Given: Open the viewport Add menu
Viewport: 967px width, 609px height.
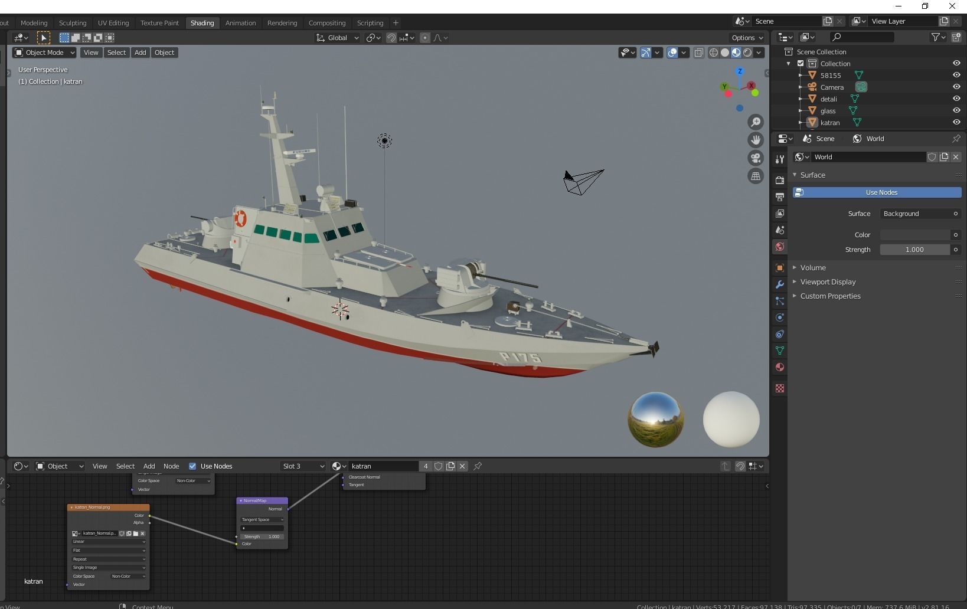Looking at the screenshot, I should (x=140, y=53).
